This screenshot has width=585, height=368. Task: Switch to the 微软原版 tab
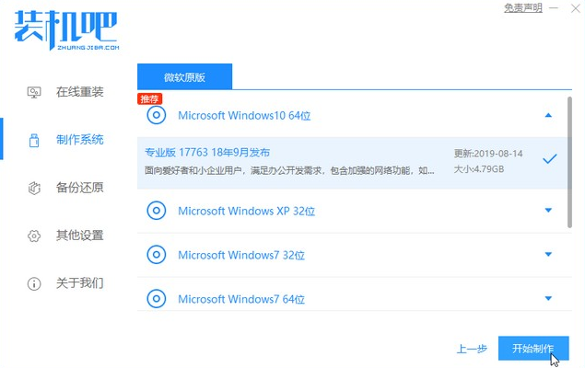tap(184, 75)
